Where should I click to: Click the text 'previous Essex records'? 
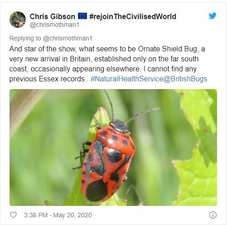(47, 79)
